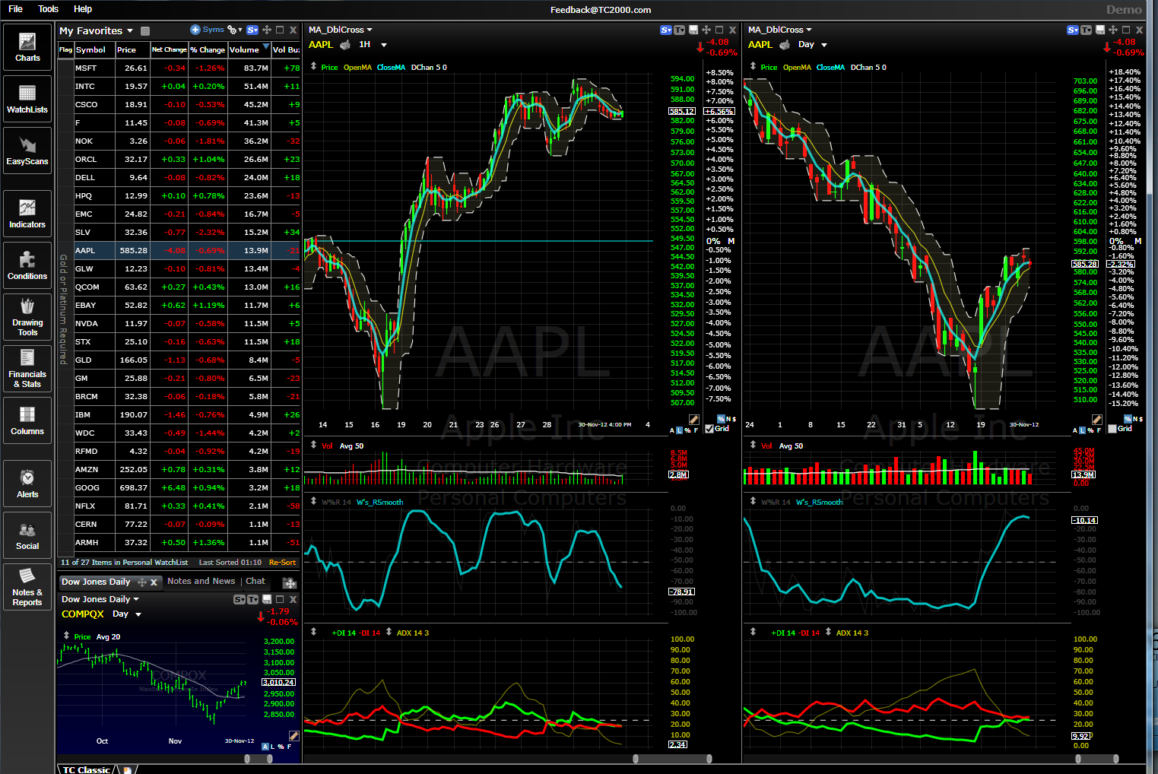This screenshot has width=1158, height=774.
Task: Click the T button on 1H chart
Action: point(680,30)
